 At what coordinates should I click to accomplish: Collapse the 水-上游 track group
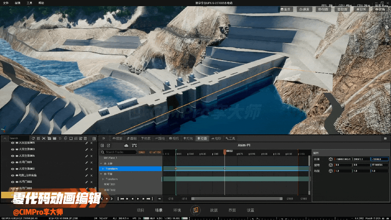101,163
